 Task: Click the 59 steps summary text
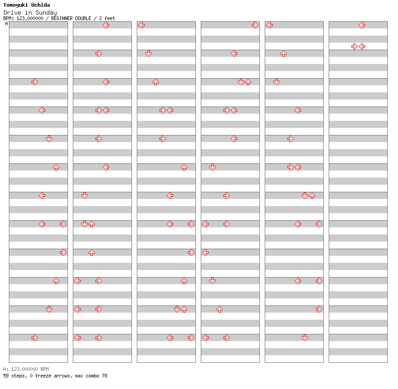pyautogui.click(x=55, y=376)
